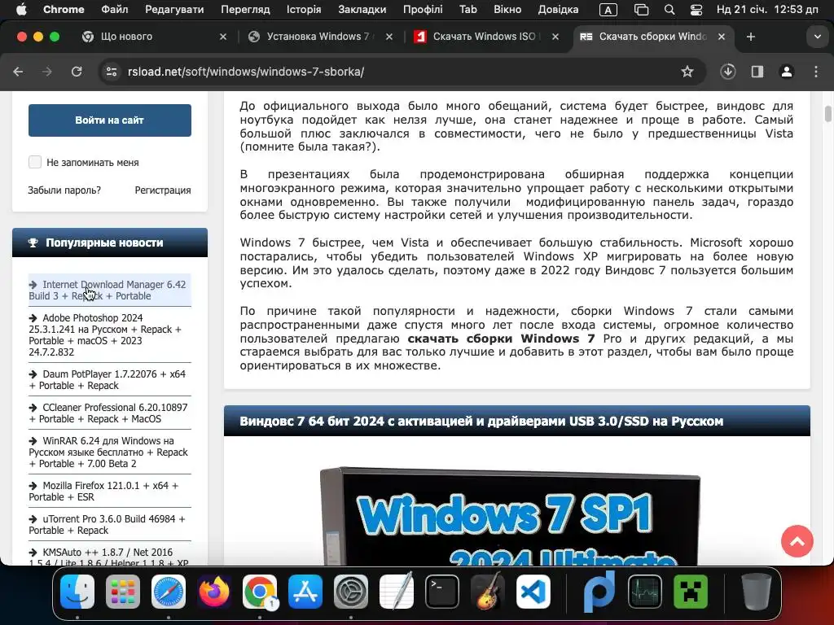Open the Chrome three-dot menu
This screenshot has height=625, width=834.
coord(816,72)
